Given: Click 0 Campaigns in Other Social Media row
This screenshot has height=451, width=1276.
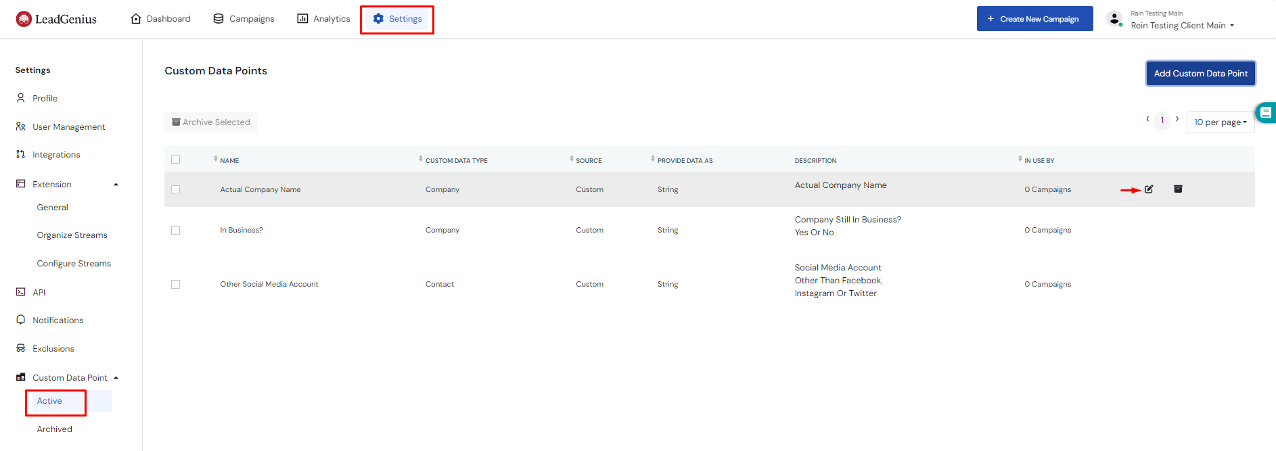Looking at the screenshot, I should pyautogui.click(x=1048, y=284).
